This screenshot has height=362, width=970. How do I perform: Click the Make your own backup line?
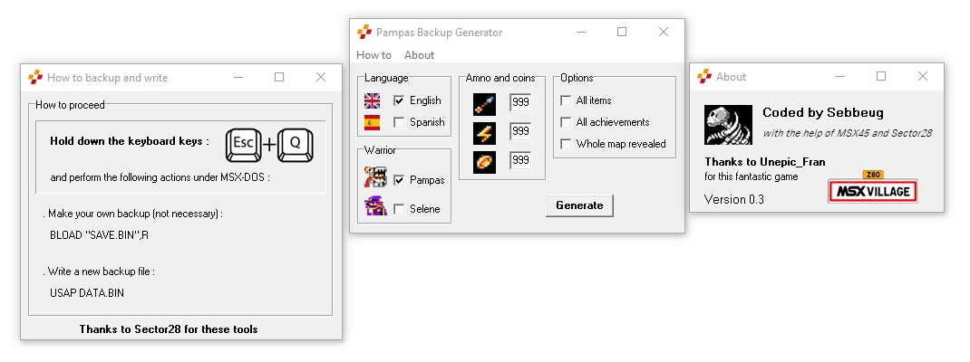[133, 214]
